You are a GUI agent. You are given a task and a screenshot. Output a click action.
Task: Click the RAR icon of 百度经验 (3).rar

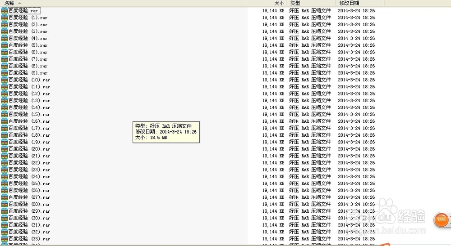pos(5,31)
